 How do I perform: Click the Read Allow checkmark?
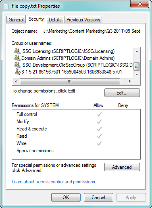[x=99, y=136]
